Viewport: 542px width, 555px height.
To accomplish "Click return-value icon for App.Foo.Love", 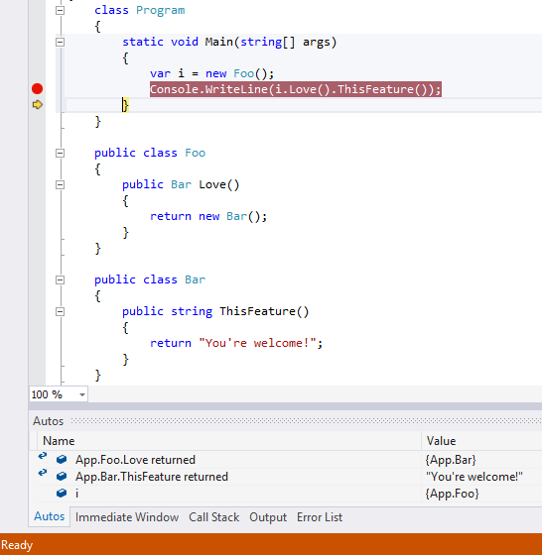I will (x=43, y=456).
